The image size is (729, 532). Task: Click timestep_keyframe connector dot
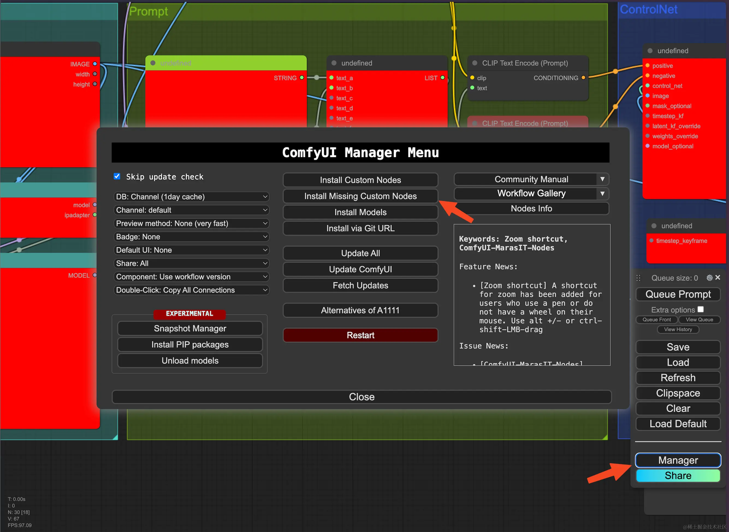point(651,241)
